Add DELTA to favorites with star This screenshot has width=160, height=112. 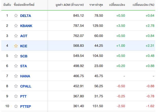pyautogui.click(x=16, y=16)
